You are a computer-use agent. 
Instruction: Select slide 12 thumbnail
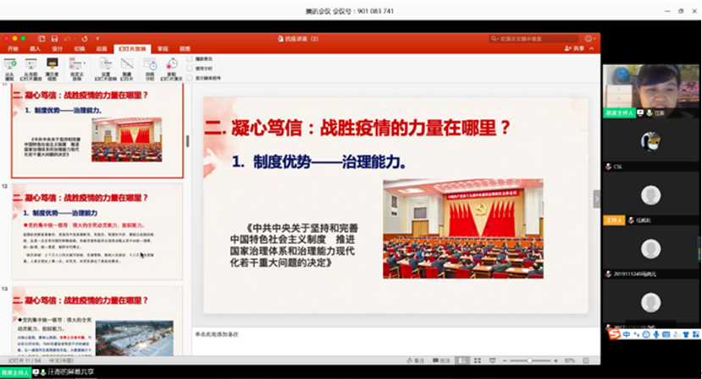(x=97, y=231)
